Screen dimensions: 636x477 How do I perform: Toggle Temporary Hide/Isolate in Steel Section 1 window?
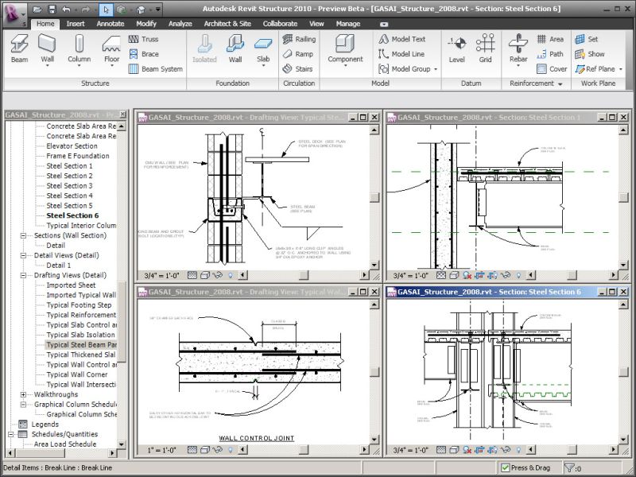[x=506, y=275]
